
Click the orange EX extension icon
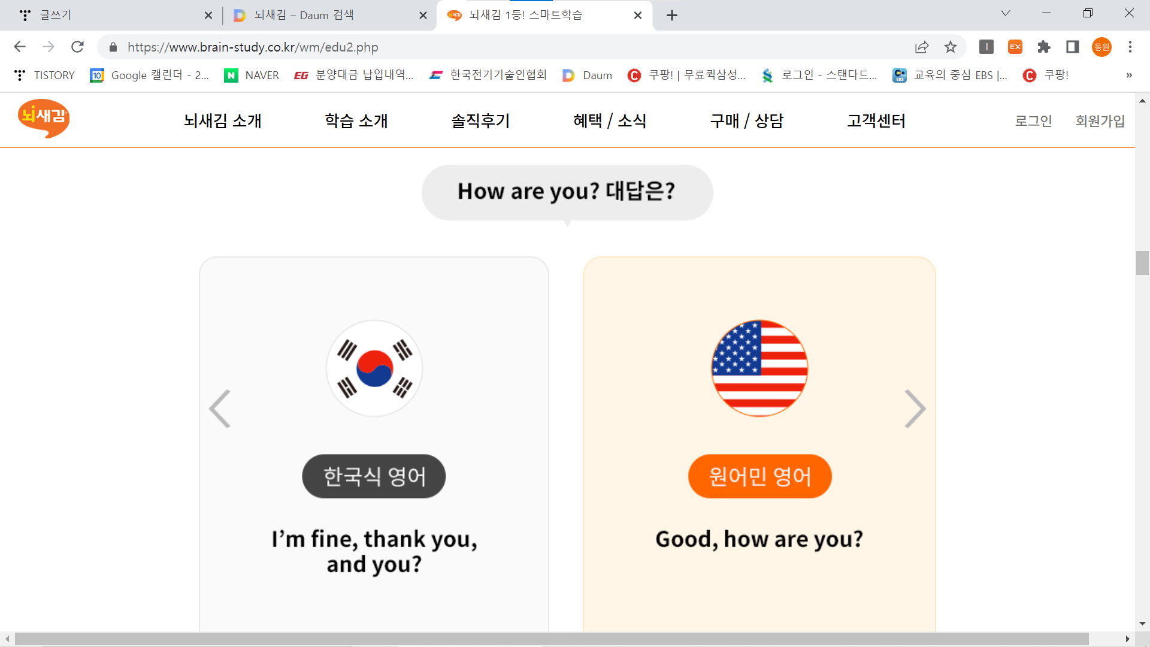(1015, 47)
